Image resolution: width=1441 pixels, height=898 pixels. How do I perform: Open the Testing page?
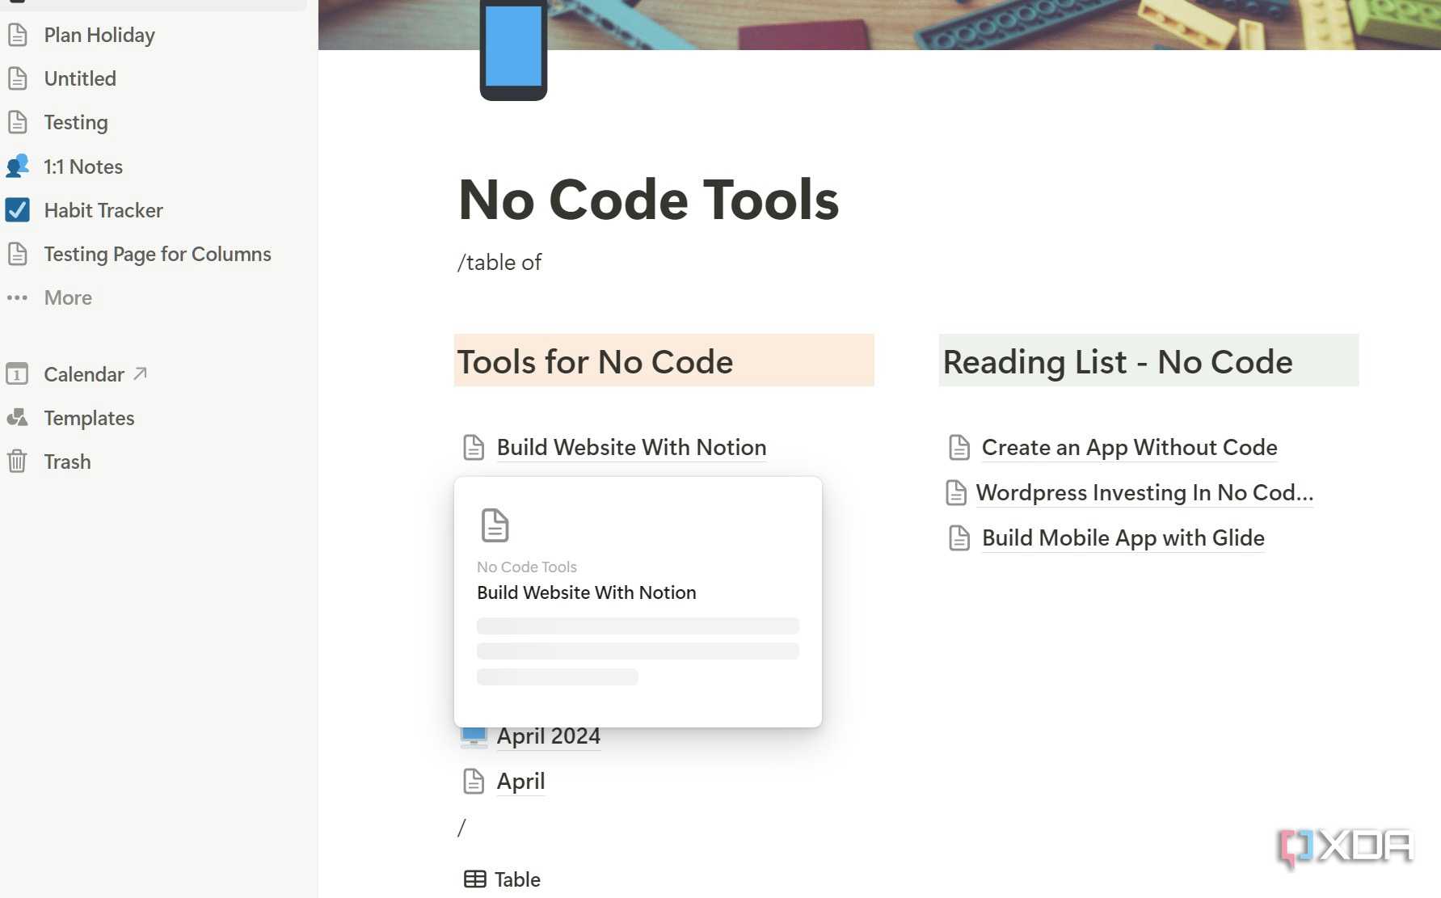[x=76, y=122]
